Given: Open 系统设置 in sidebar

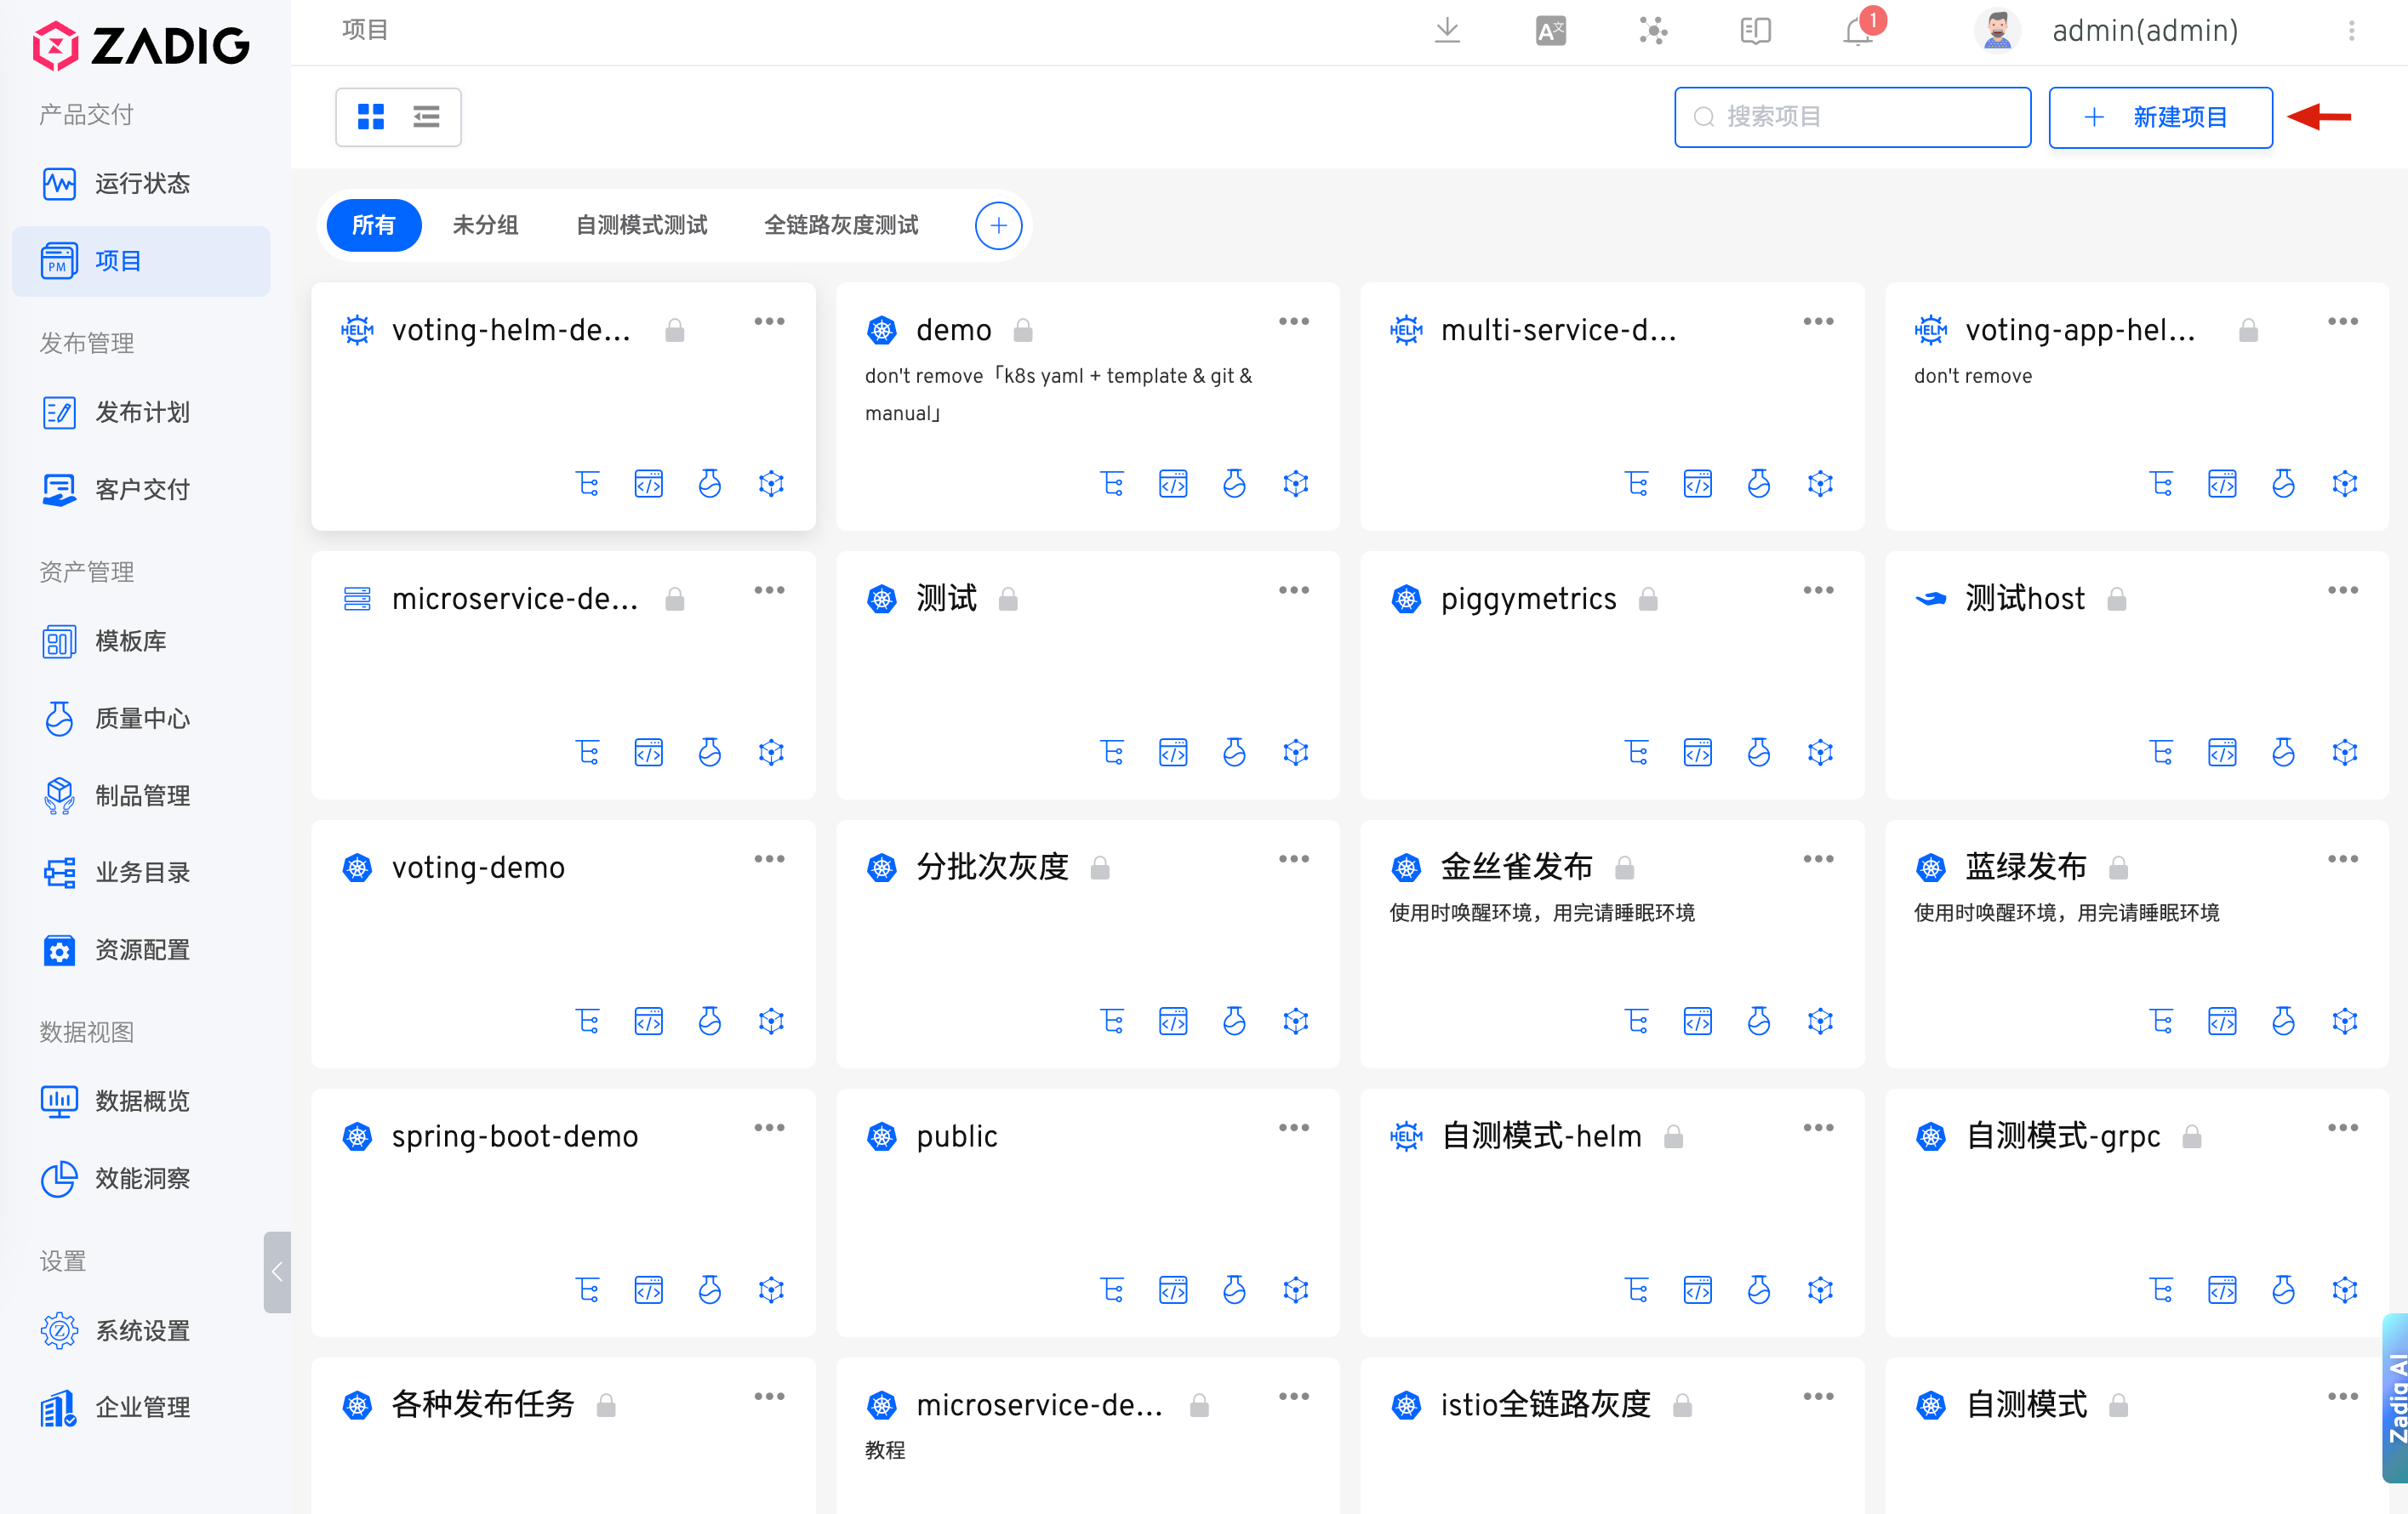Looking at the screenshot, I should [141, 1330].
